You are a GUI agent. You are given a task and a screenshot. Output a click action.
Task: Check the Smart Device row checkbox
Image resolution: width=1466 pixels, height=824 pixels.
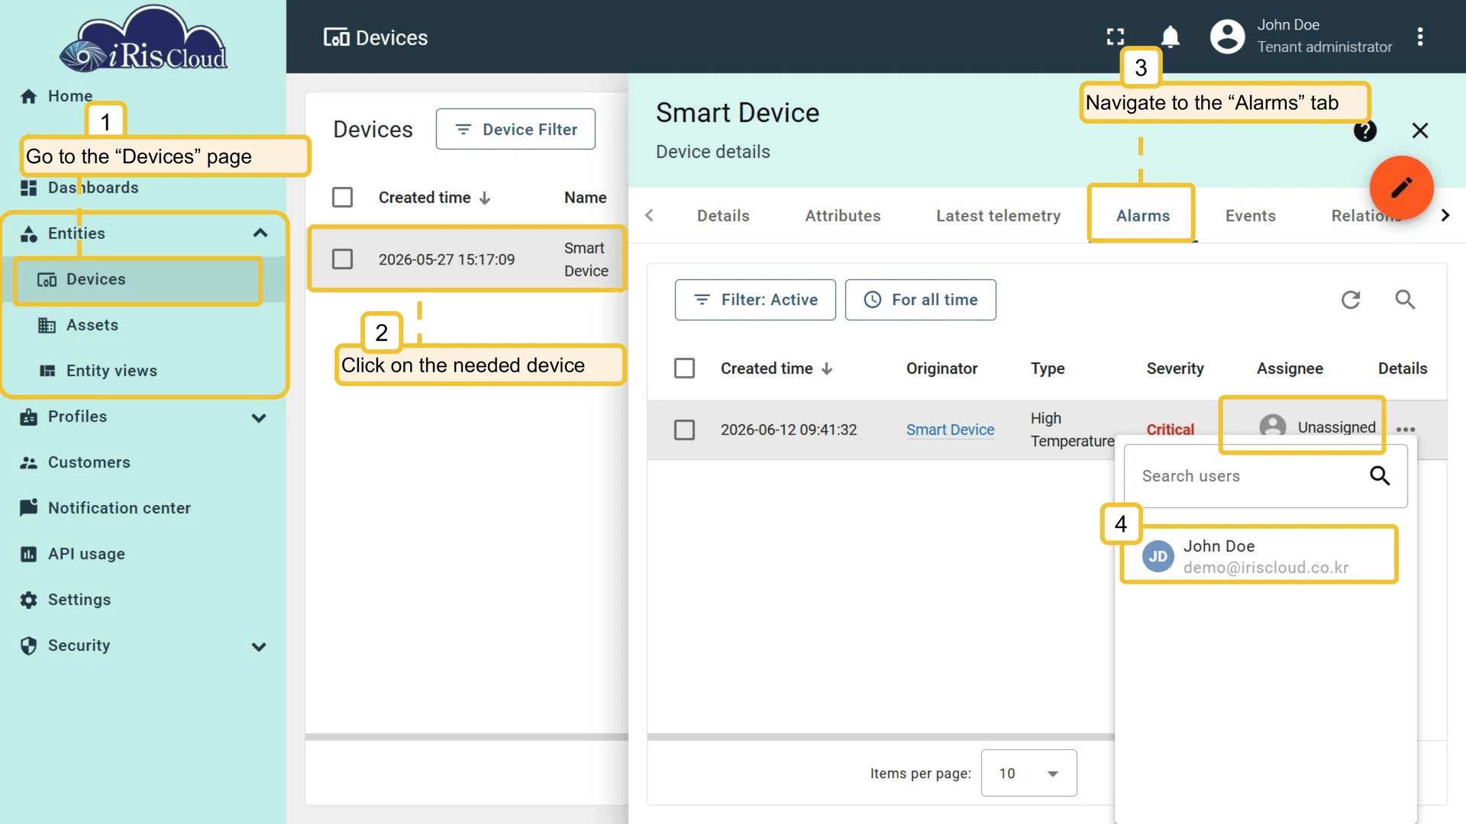[342, 259]
